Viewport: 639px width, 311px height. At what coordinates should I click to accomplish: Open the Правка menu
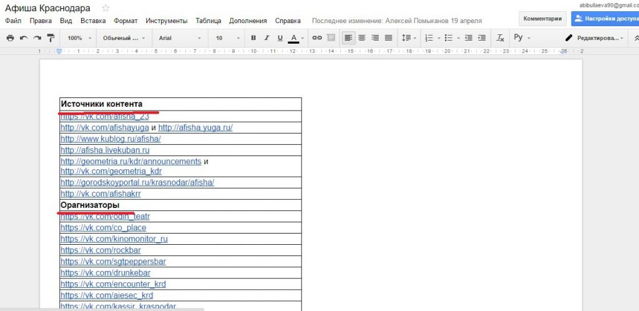41,21
